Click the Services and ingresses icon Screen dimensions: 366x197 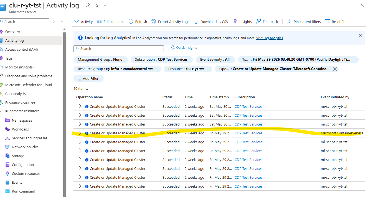7,138
